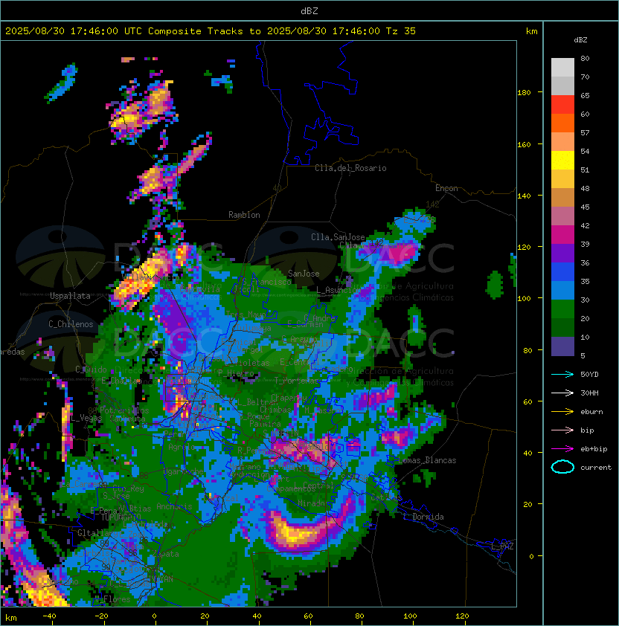Click the 'P_Hierro' map label
The image size is (619, 626).
(236, 372)
